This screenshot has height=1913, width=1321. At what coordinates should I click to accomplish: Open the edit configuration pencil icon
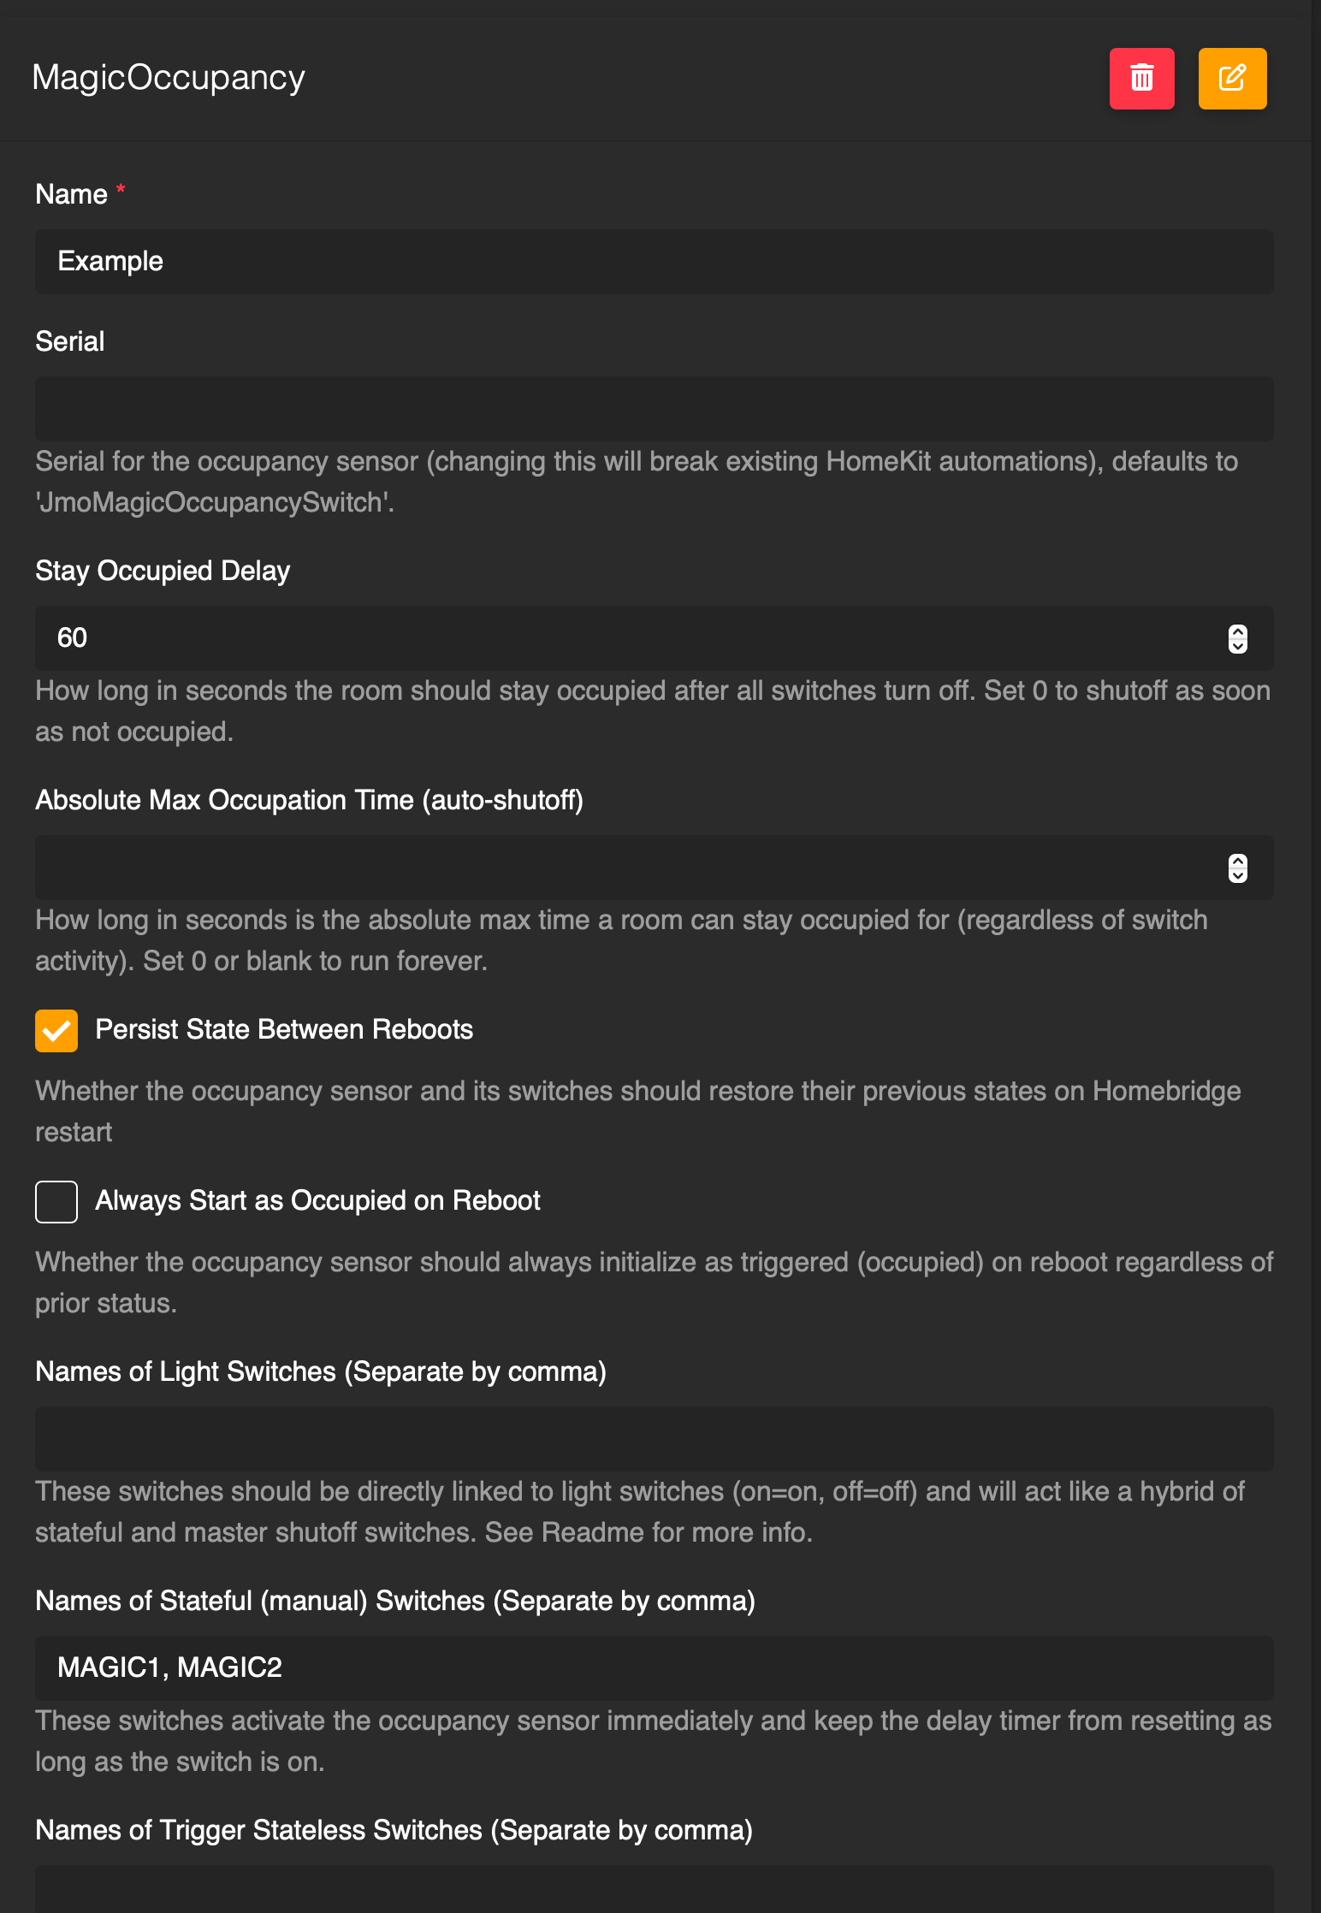pyautogui.click(x=1231, y=78)
